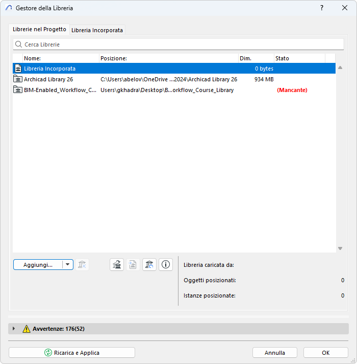The width and height of the screenshot is (357, 364).
Task: Click Ricarica e Applica button
Action: 72,353
